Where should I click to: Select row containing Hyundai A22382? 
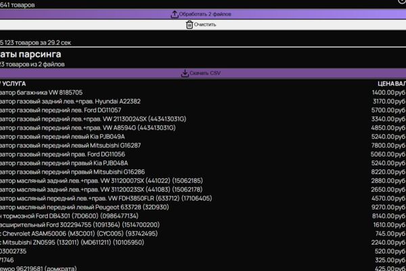point(203,102)
